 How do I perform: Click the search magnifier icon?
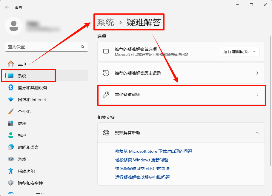[83, 47]
